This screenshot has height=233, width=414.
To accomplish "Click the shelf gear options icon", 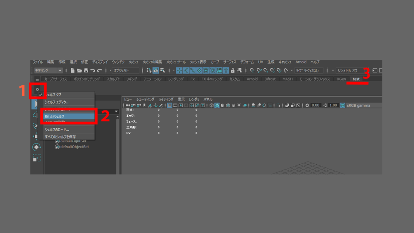I will tap(37, 89).
